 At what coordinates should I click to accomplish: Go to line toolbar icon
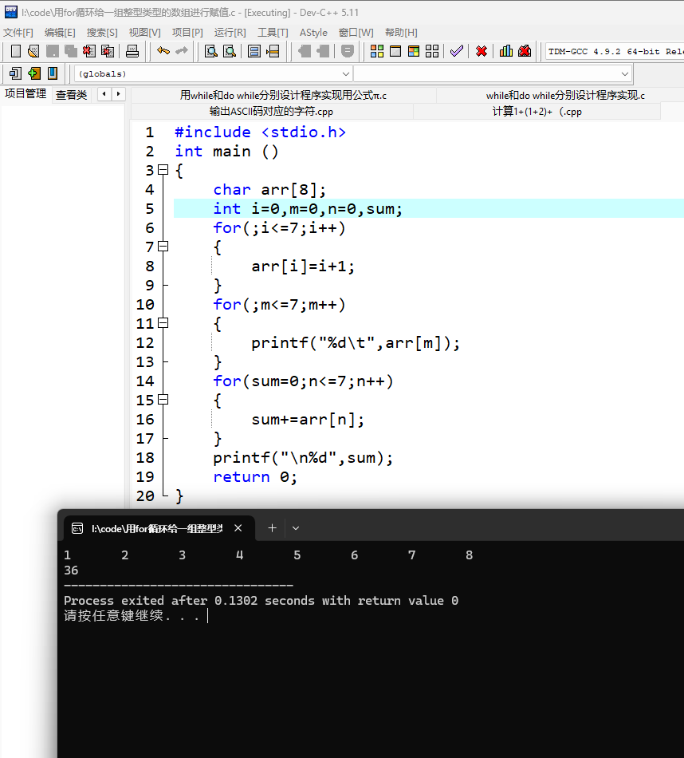[x=273, y=51]
